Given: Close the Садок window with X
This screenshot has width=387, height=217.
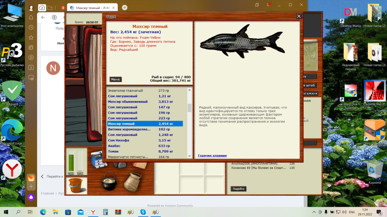Looking at the screenshot, I should pos(299,16).
